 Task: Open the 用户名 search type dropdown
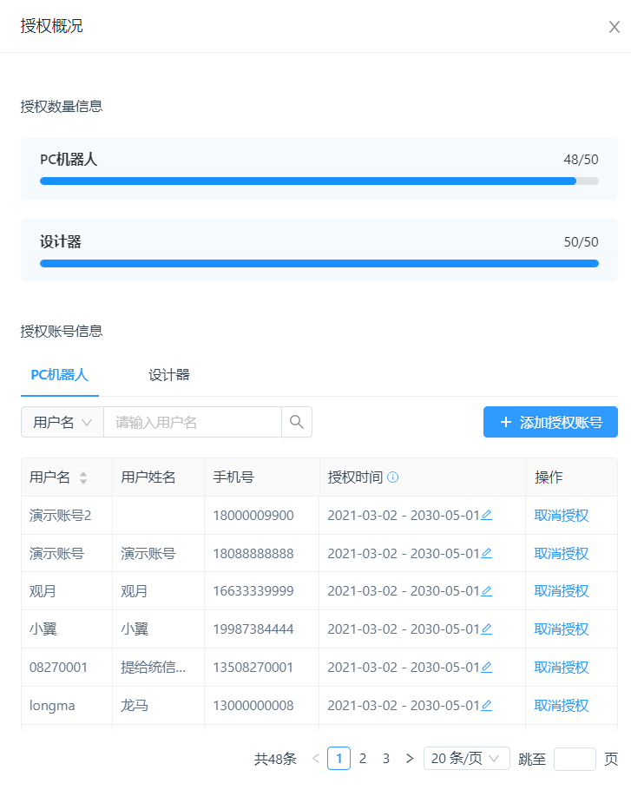(x=62, y=423)
